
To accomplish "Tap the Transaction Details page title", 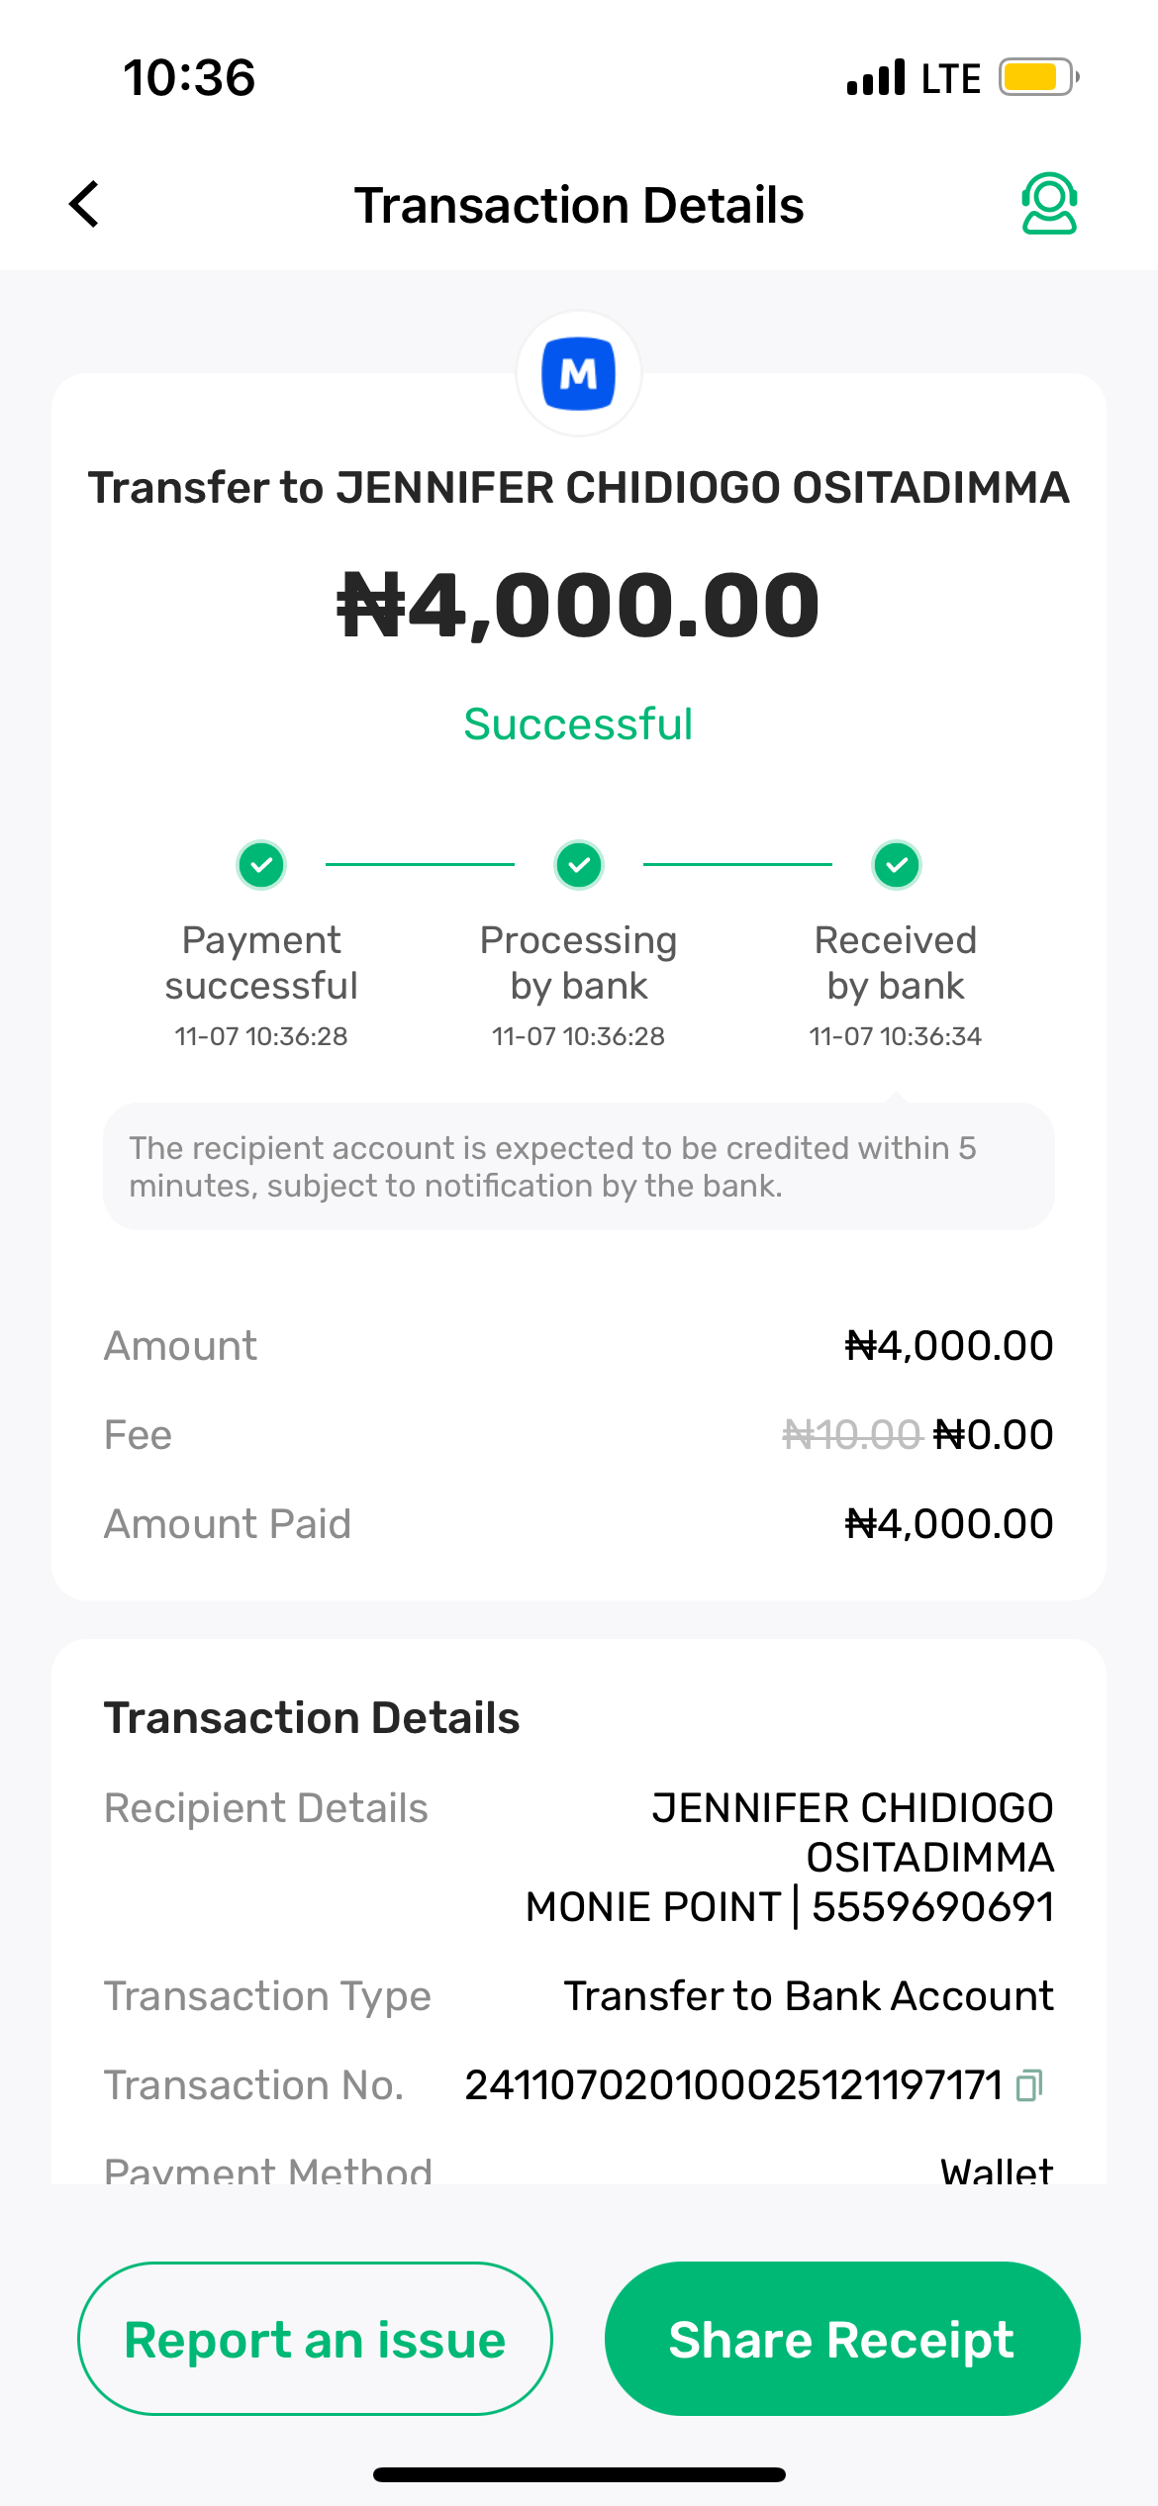I will click(579, 206).
